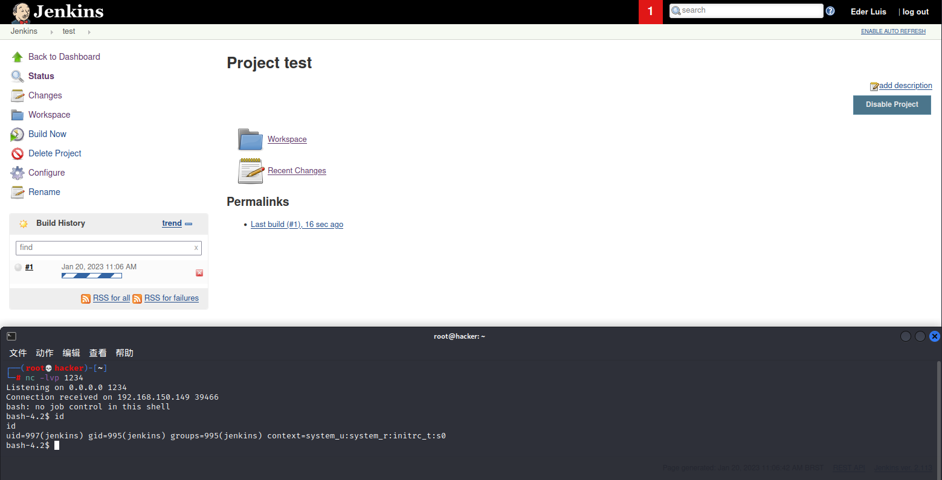Viewport: 942px width, 480px height.
Task: Open the Configure link
Action: [47, 173]
